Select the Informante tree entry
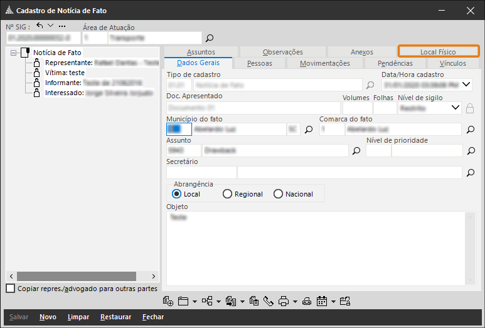 pos(88,83)
